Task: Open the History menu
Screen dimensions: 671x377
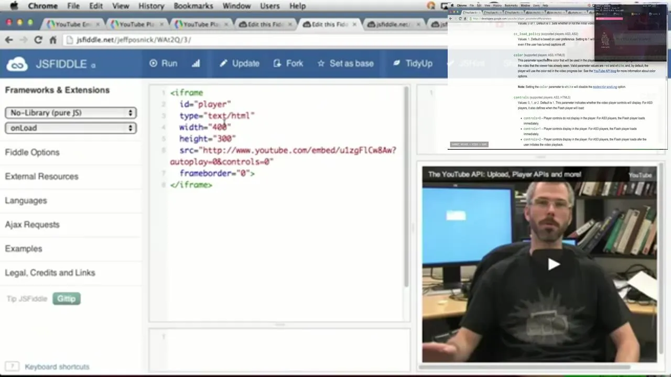Action: point(151,6)
